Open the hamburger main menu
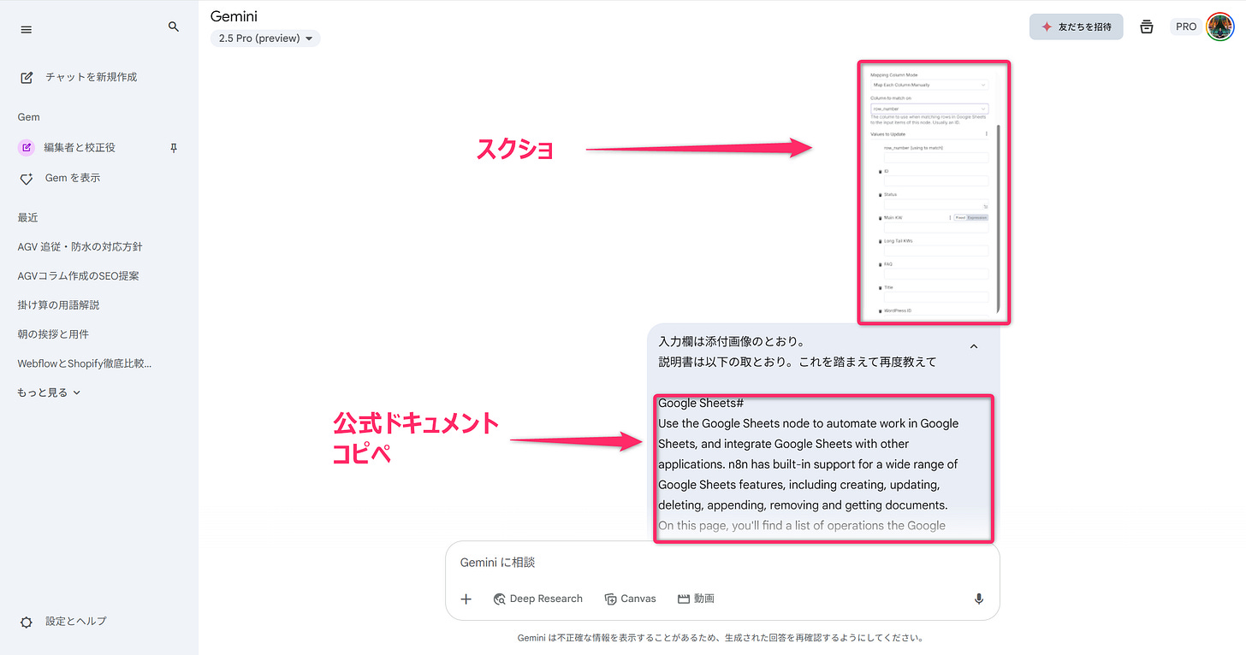This screenshot has width=1246, height=655. point(26,29)
